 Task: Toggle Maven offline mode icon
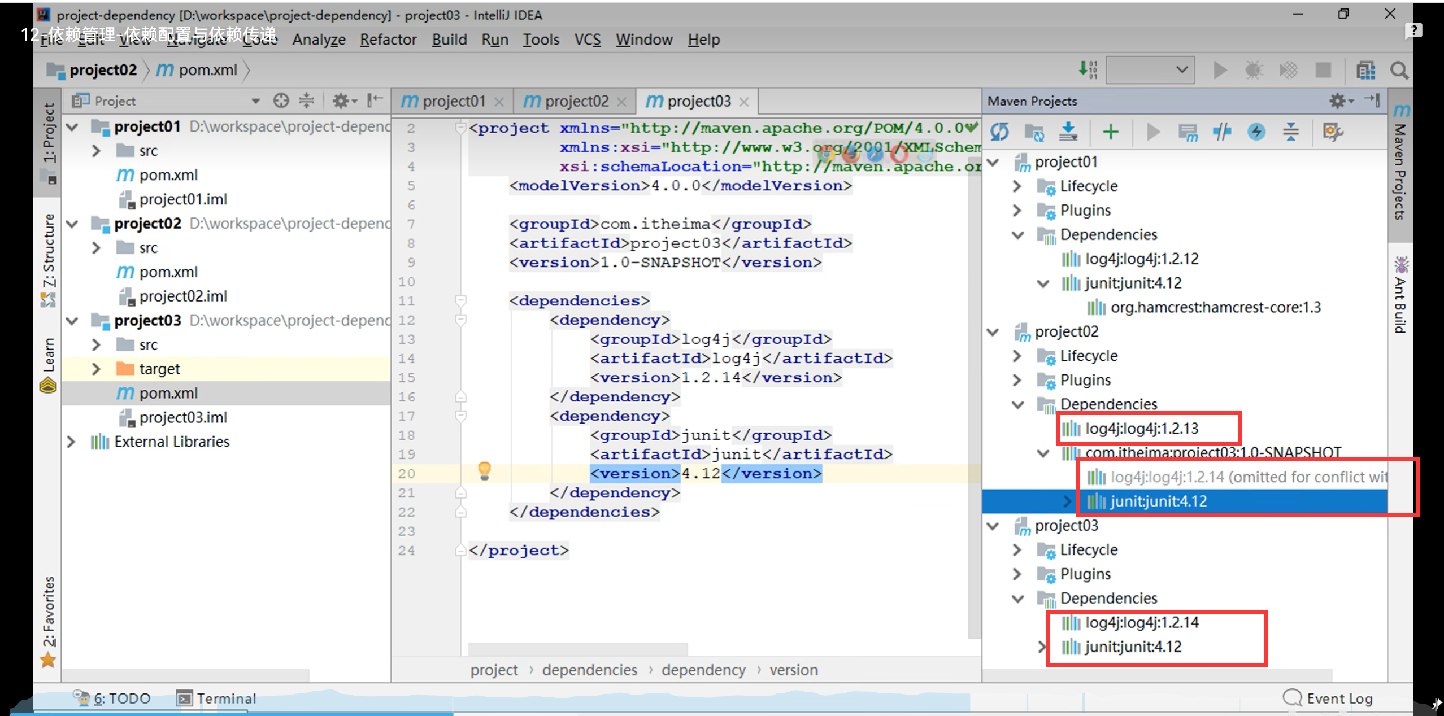coord(1221,132)
